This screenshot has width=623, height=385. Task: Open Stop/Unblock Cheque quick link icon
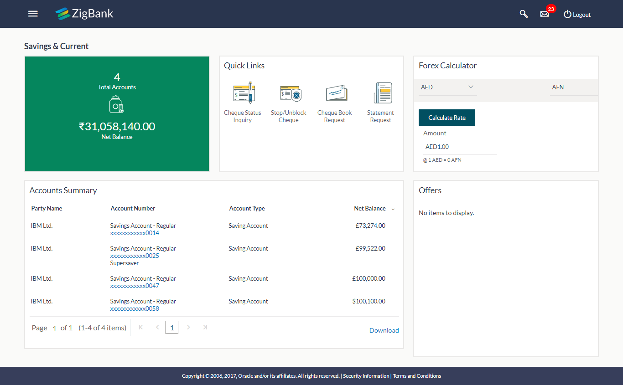coord(290,94)
